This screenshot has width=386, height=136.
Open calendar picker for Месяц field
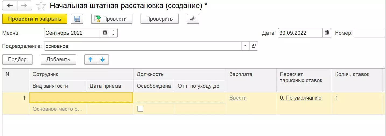(x=105, y=33)
